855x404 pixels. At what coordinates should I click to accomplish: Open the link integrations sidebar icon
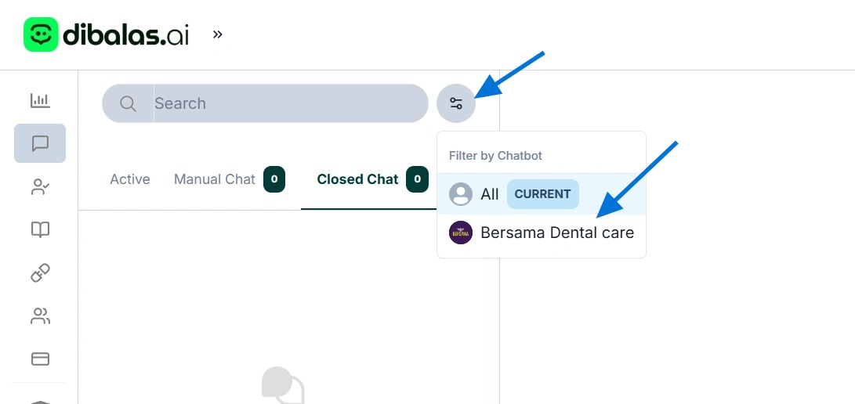pos(40,272)
